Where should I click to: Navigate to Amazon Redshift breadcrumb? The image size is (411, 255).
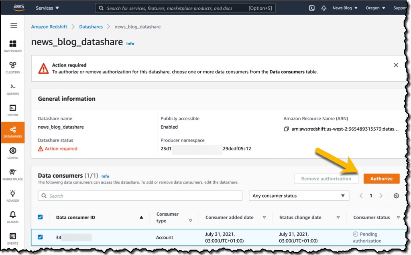click(x=49, y=27)
